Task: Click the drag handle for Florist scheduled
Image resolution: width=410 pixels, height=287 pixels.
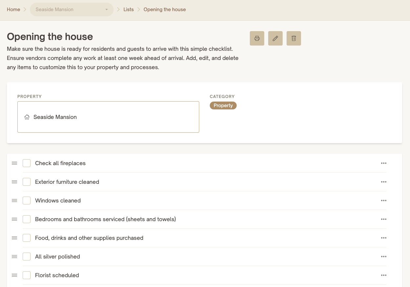Action: tap(14, 275)
